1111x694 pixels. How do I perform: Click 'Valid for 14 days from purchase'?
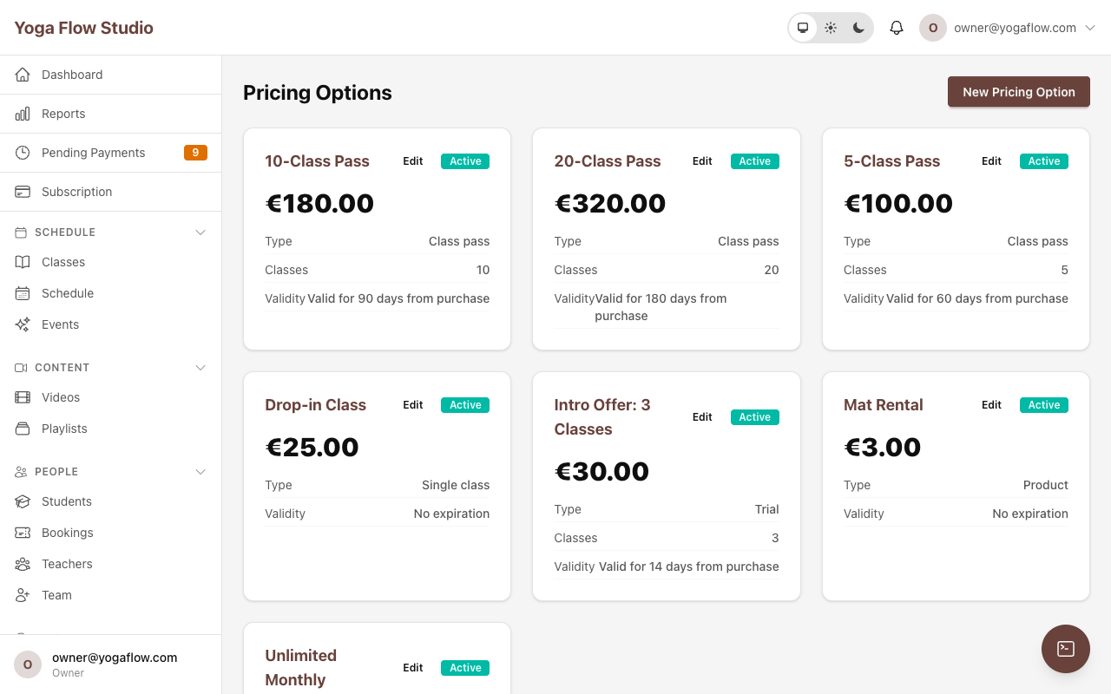[x=689, y=566]
